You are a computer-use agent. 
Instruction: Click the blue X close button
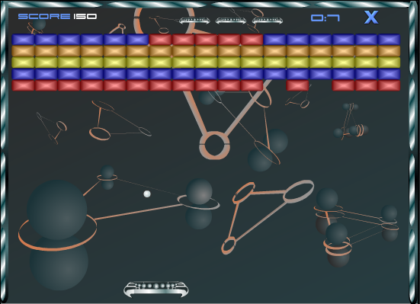pos(371,18)
